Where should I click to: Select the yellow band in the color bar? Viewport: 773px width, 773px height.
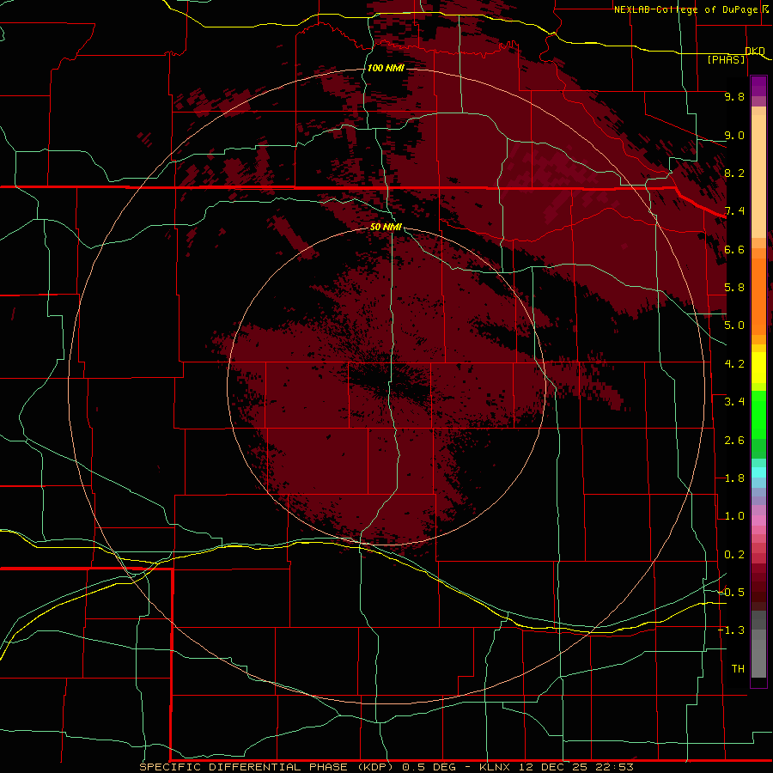pos(758,368)
